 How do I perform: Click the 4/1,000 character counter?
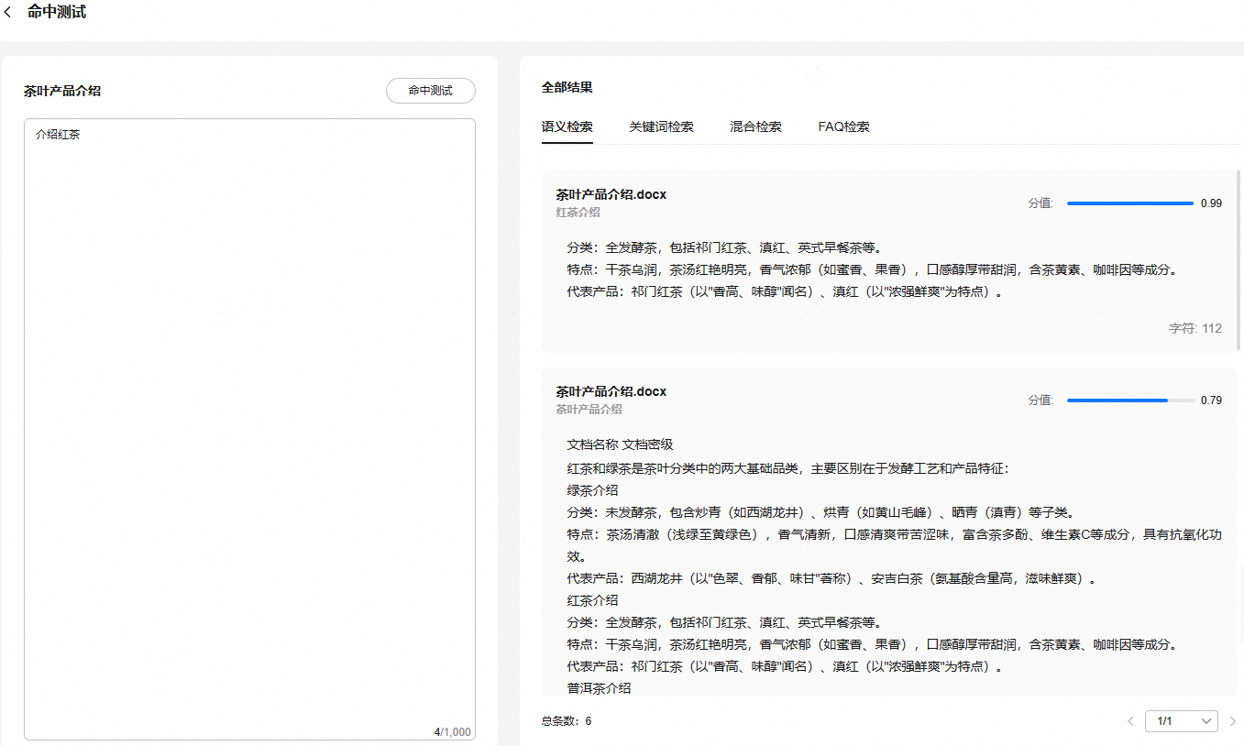(x=452, y=732)
